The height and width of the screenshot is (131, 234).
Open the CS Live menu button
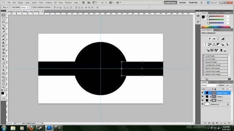212,3
